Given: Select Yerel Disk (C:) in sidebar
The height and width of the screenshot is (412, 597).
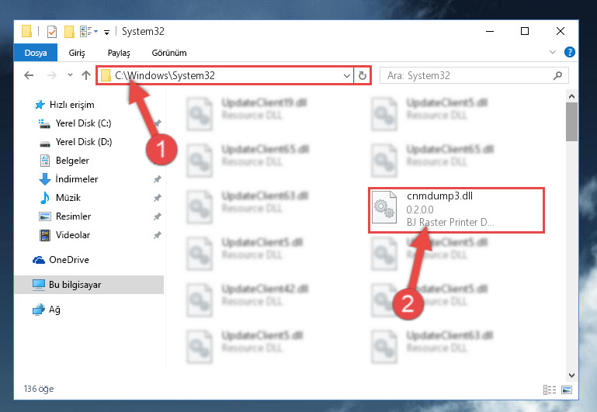Looking at the screenshot, I should [83, 123].
